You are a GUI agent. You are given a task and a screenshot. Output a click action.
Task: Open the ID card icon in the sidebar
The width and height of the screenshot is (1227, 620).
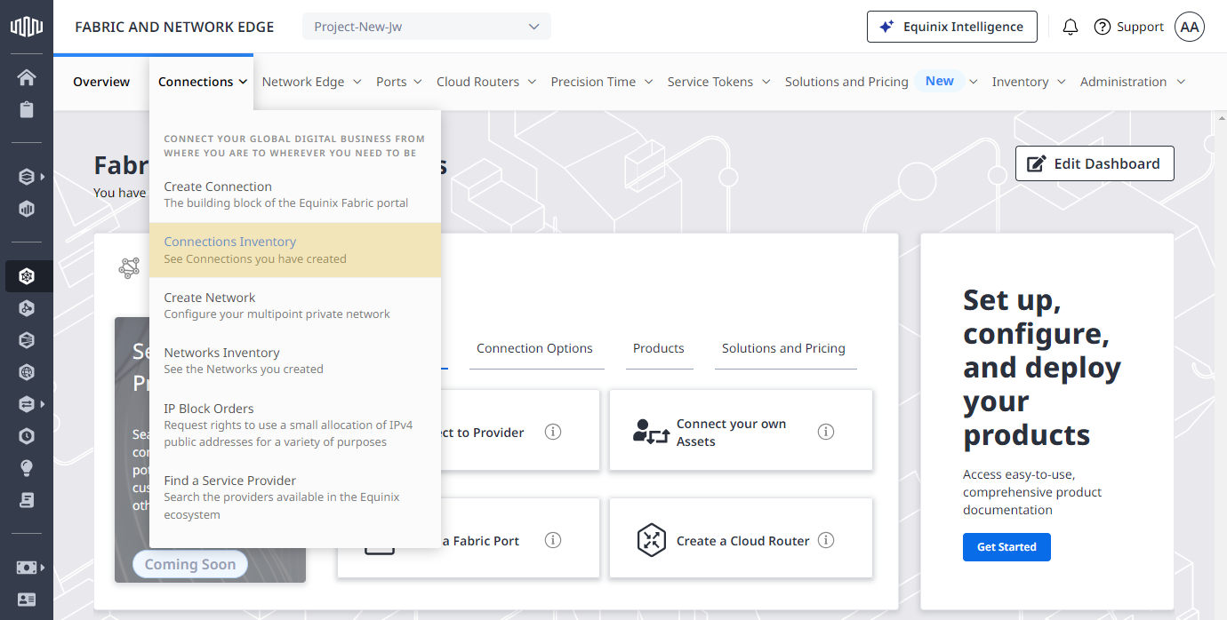point(27,600)
